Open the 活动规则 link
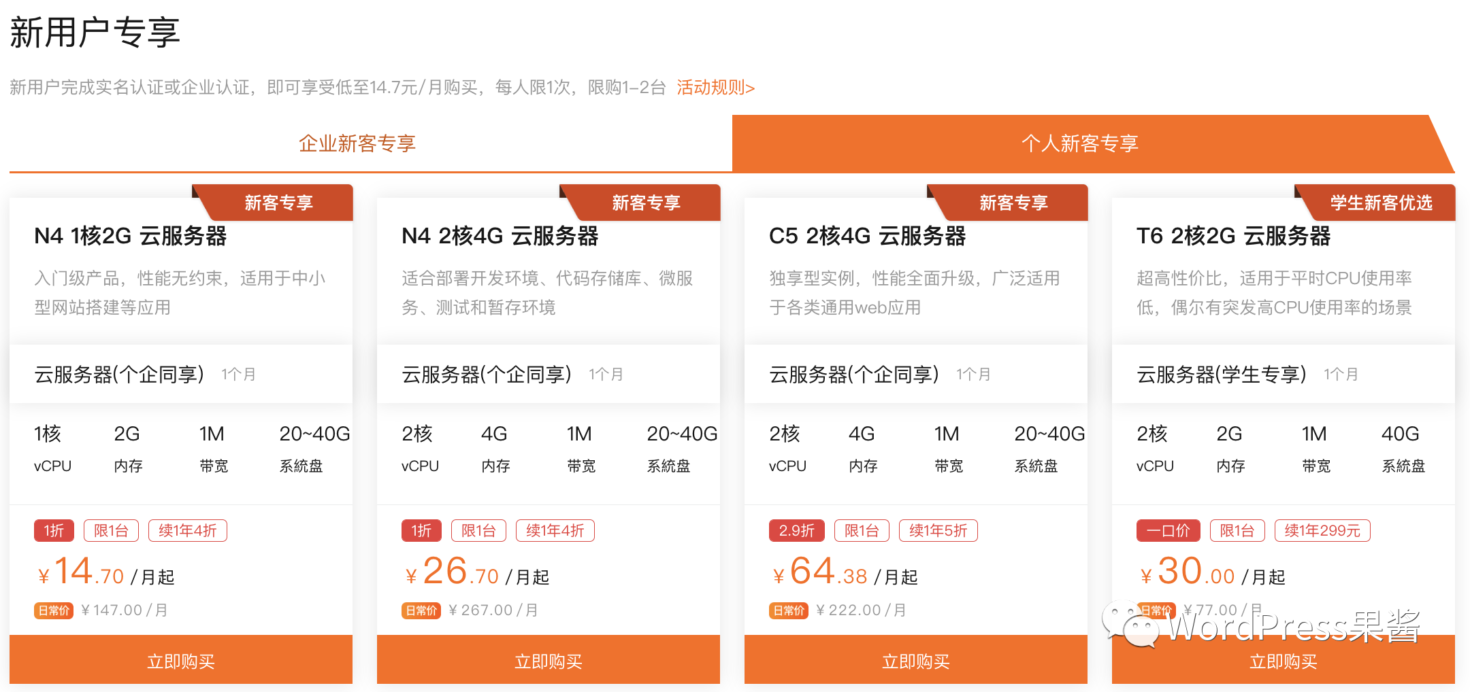Viewport: 1470px width, 692px height. 715,88
